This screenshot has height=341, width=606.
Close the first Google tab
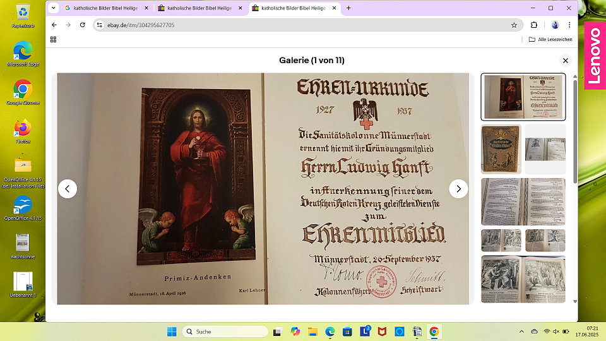click(146, 8)
